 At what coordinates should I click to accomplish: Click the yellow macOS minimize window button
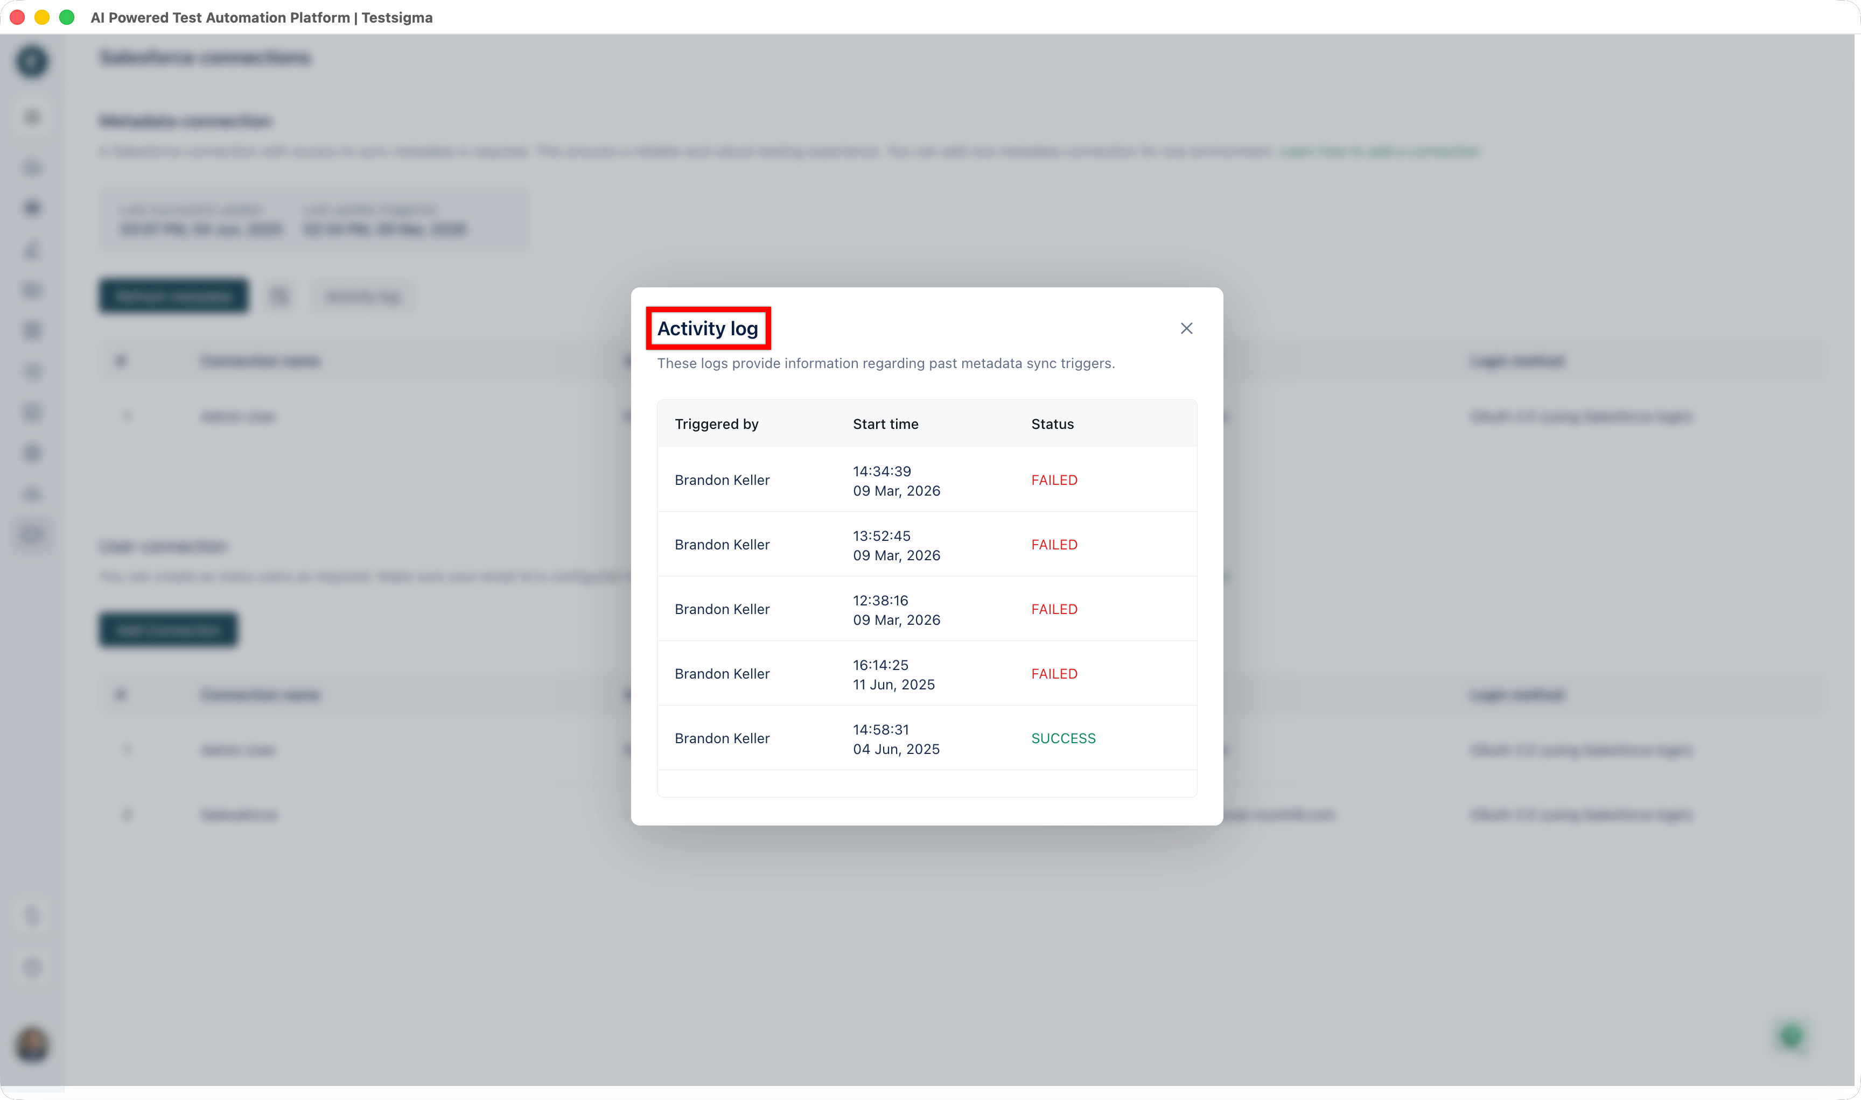[x=43, y=17]
